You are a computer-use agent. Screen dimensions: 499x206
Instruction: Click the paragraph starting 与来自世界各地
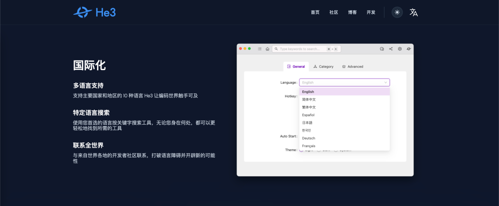[144, 158]
